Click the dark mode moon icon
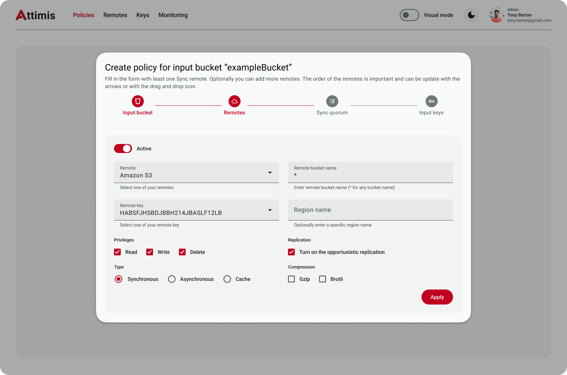The width and height of the screenshot is (567, 375). click(x=471, y=15)
